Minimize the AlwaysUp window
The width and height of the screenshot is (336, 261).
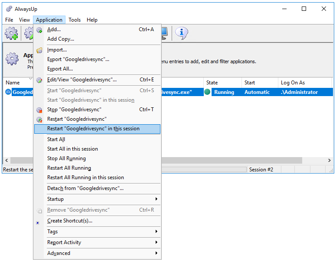click(x=284, y=9)
